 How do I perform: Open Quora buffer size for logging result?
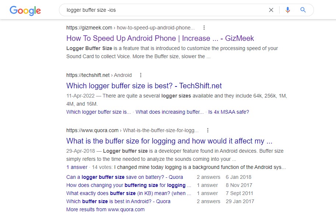pos(169,141)
